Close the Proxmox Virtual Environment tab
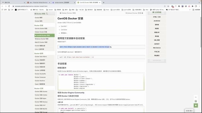 click(x=49, y=3)
